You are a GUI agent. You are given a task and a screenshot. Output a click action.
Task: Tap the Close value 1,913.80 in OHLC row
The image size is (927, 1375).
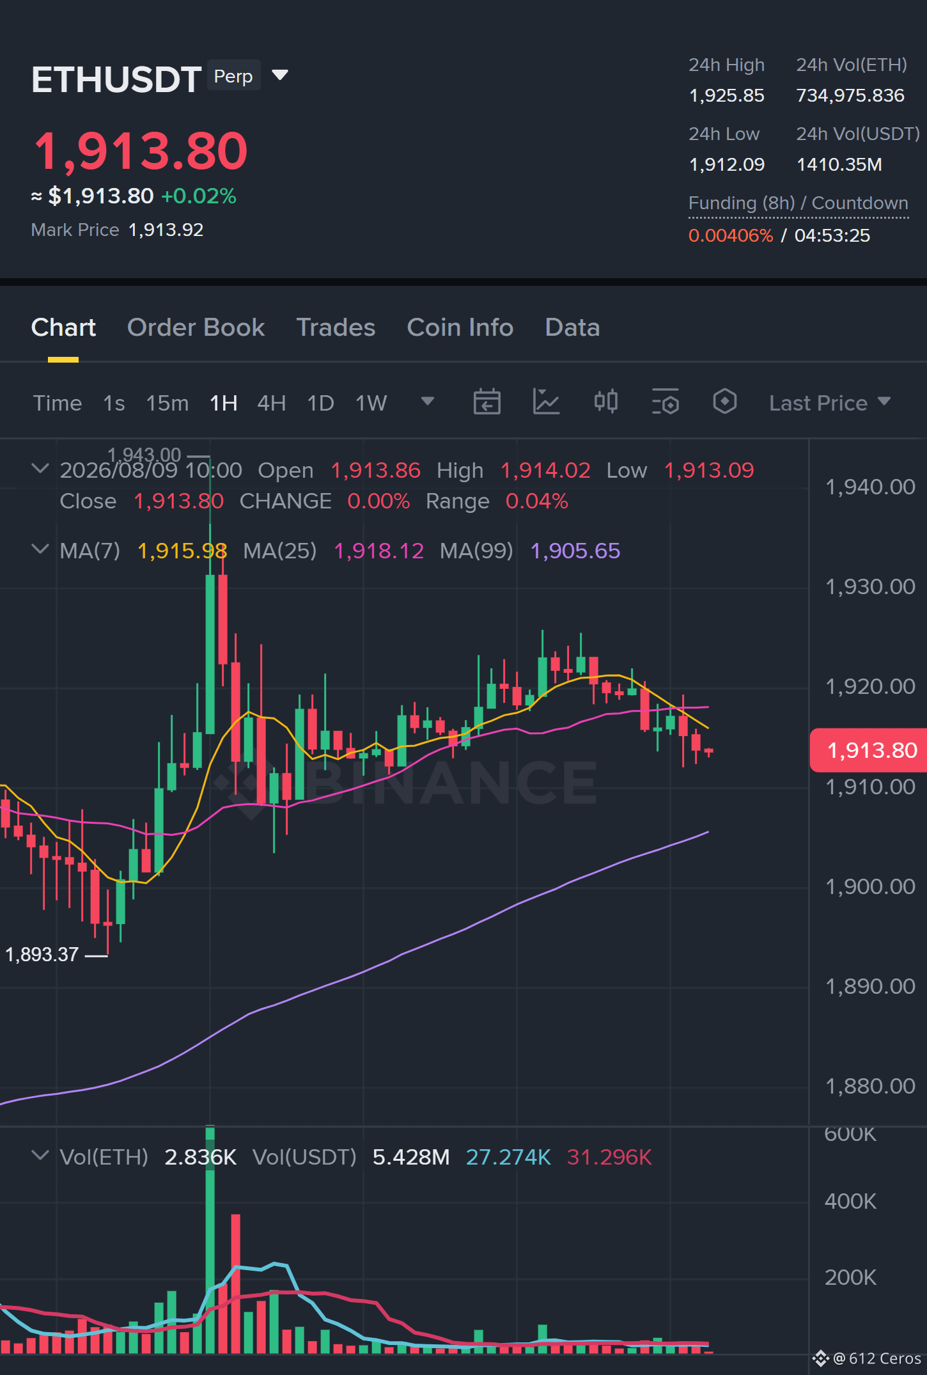tap(178, 501)
